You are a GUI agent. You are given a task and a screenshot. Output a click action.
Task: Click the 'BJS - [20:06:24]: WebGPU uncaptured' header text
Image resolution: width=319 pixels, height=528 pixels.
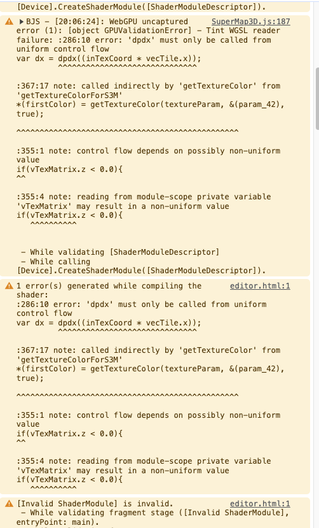pyautogui.click(x=107, y=22)
